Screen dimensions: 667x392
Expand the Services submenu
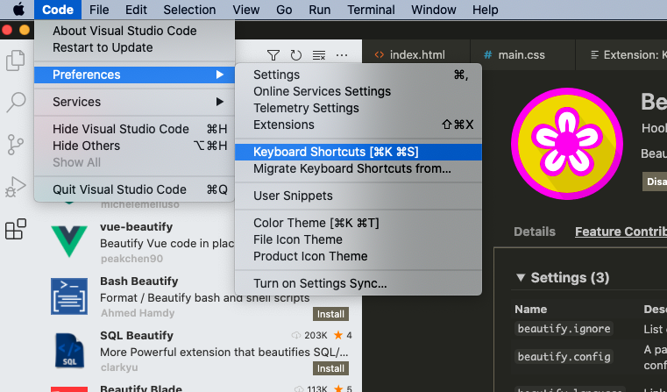(134, 102)
